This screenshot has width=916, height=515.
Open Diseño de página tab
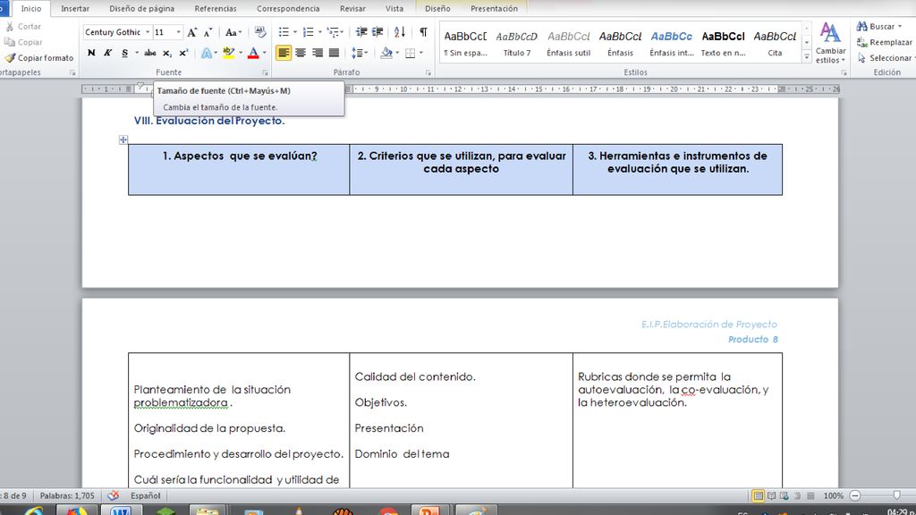(141, 9)
